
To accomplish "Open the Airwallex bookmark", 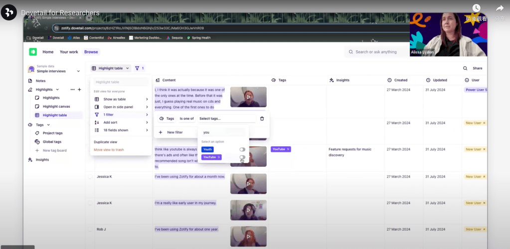I will pyautogui.click(x=117, y=38).
